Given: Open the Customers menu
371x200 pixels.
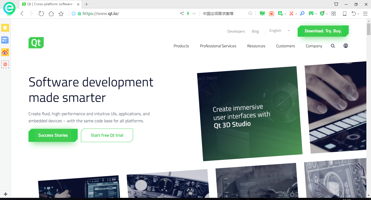Looking at the screenshot, I should click(x=285, y=46).
